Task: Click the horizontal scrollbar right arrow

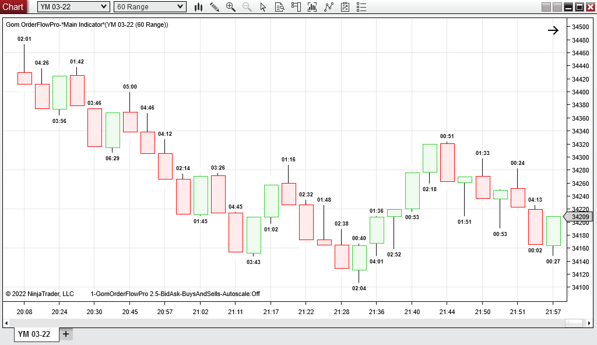Action: click(x=589, y=323)
